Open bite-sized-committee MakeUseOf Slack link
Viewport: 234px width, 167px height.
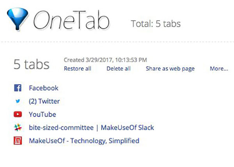(91, 128)
